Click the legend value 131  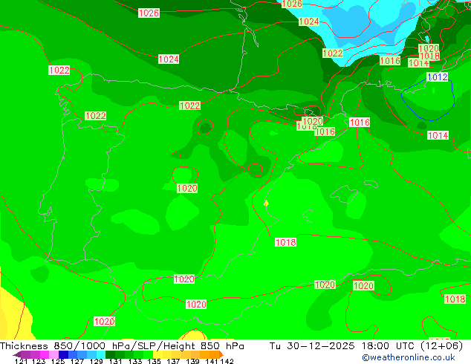click(x=115, y=361)
